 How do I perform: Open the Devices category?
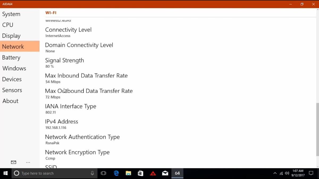(x=12, y=79)
